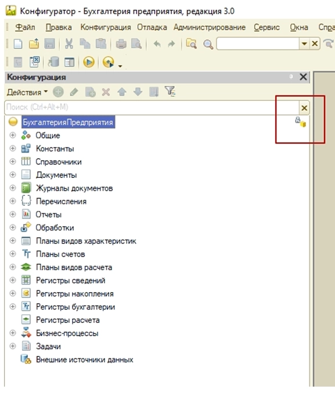This screenshot has width=335, height=393.
Task: Open the Действия dropdown menu
Action: 27,92
